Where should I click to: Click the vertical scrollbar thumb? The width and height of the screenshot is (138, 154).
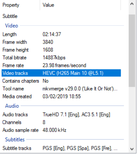(132, 51)
